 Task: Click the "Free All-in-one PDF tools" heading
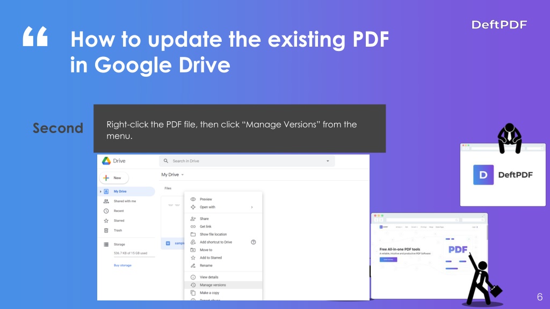(400, 249)
